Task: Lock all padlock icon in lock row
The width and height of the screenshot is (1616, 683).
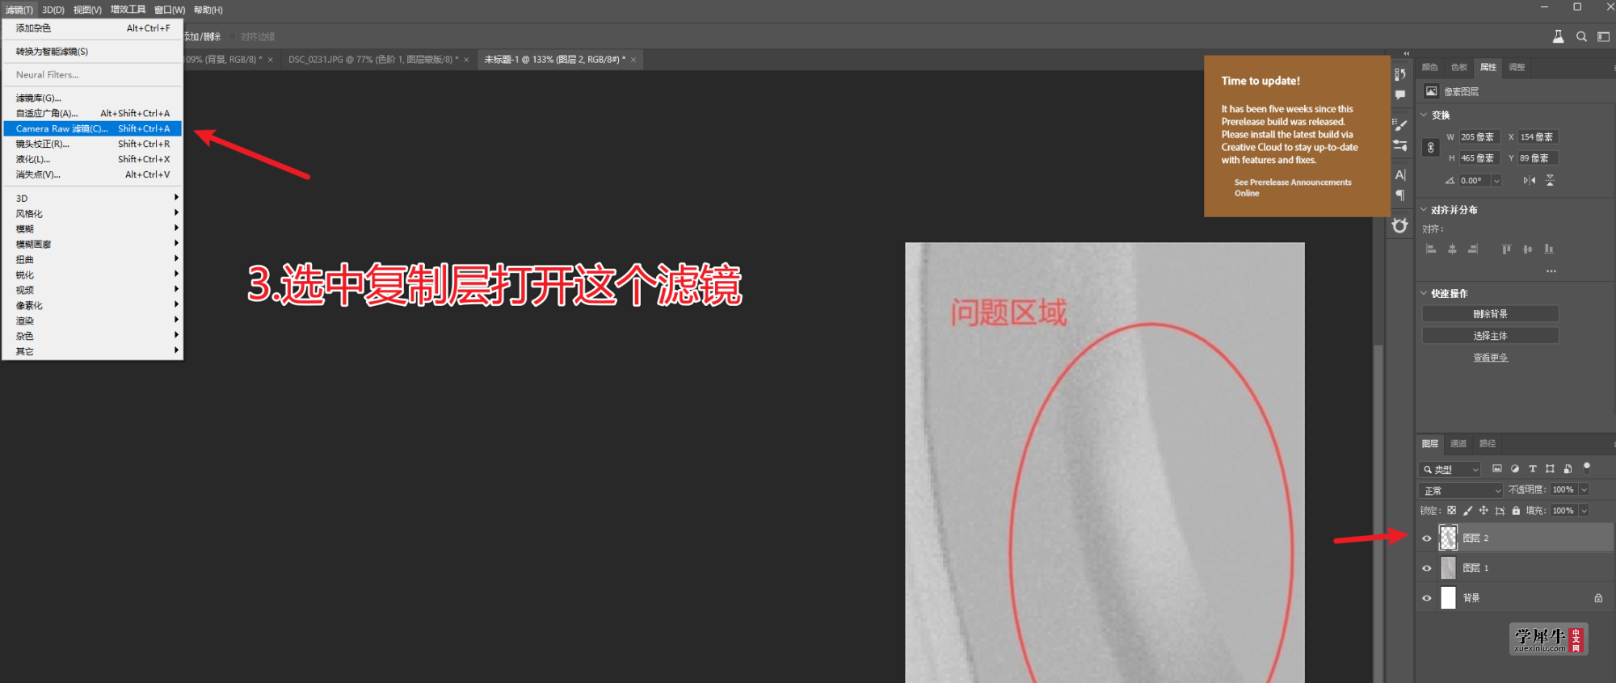Action: pyautogui.click(x=1516, y=510)
